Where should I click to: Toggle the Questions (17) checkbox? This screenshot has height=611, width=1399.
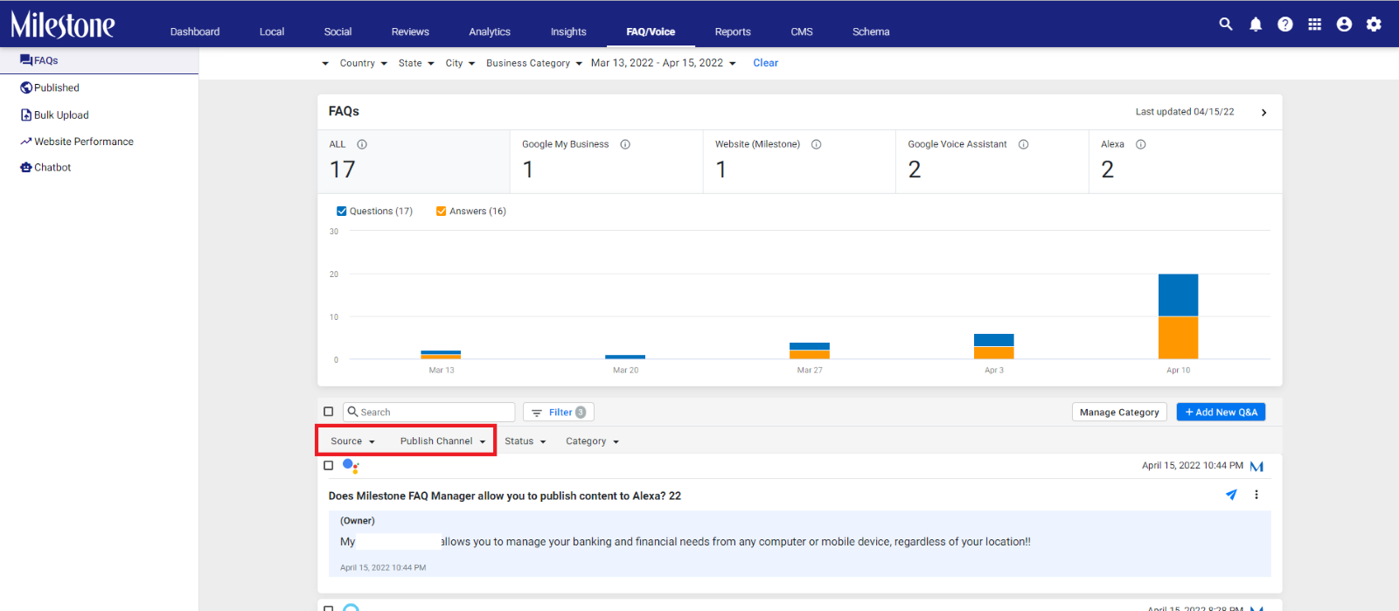coord(342,211)
